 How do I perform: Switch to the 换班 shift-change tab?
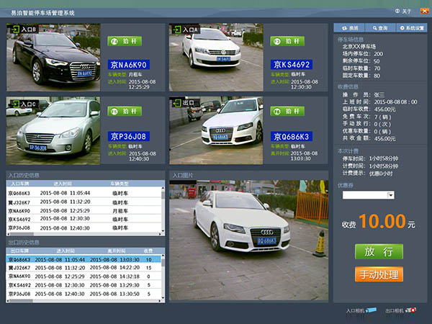349,28
